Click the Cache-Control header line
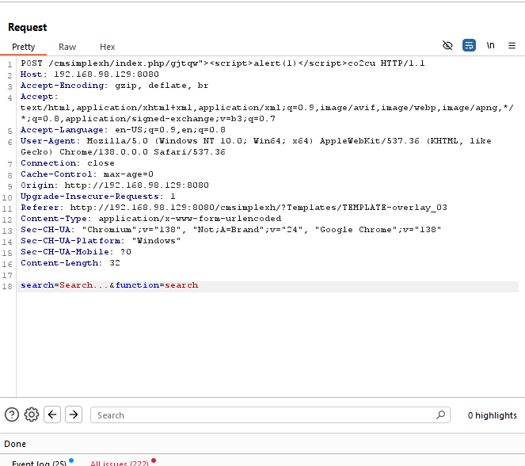 click(x=87, y=174)
